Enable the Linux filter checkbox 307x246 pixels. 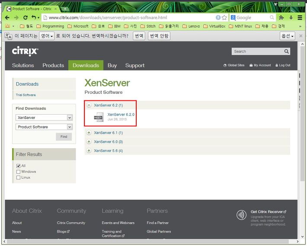tap(19, 178)
